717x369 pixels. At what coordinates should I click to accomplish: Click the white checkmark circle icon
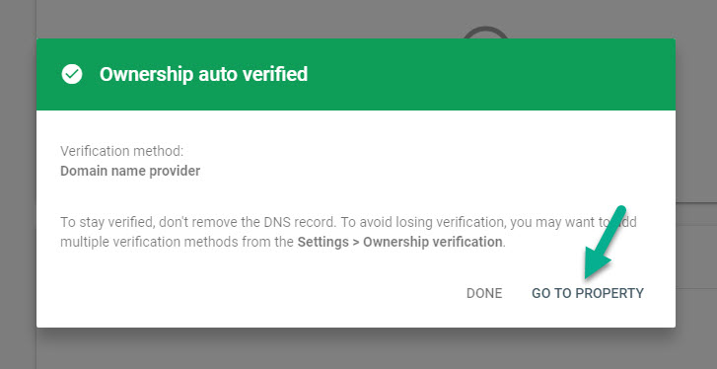pos(72,74)
